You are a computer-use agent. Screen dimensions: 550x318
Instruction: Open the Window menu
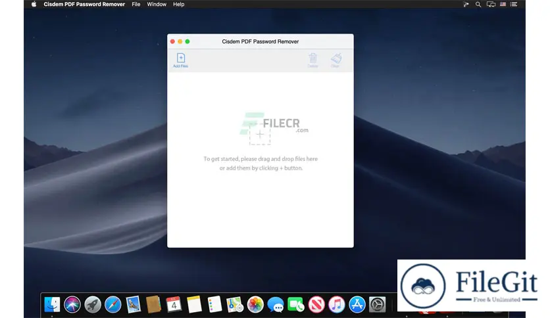157,4
